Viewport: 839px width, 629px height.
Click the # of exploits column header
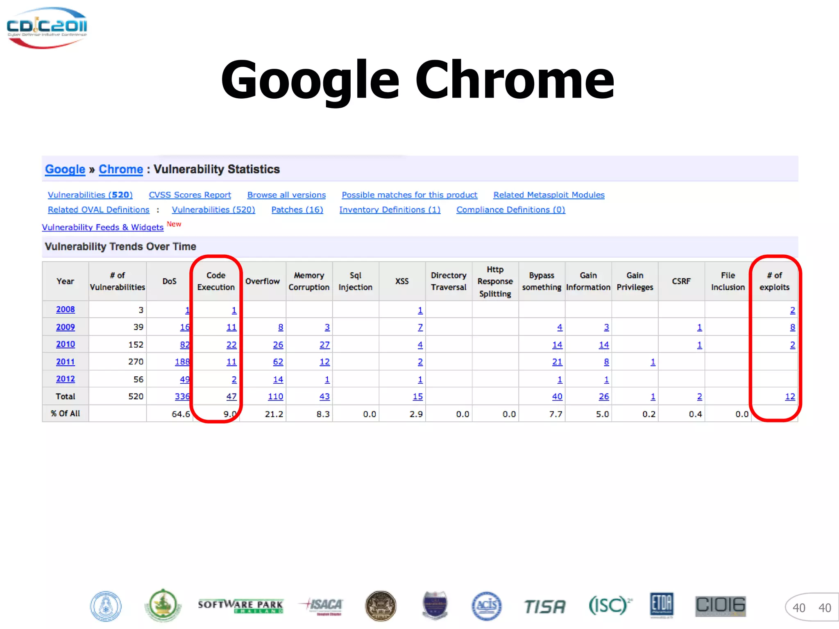[x=774, y=281]
